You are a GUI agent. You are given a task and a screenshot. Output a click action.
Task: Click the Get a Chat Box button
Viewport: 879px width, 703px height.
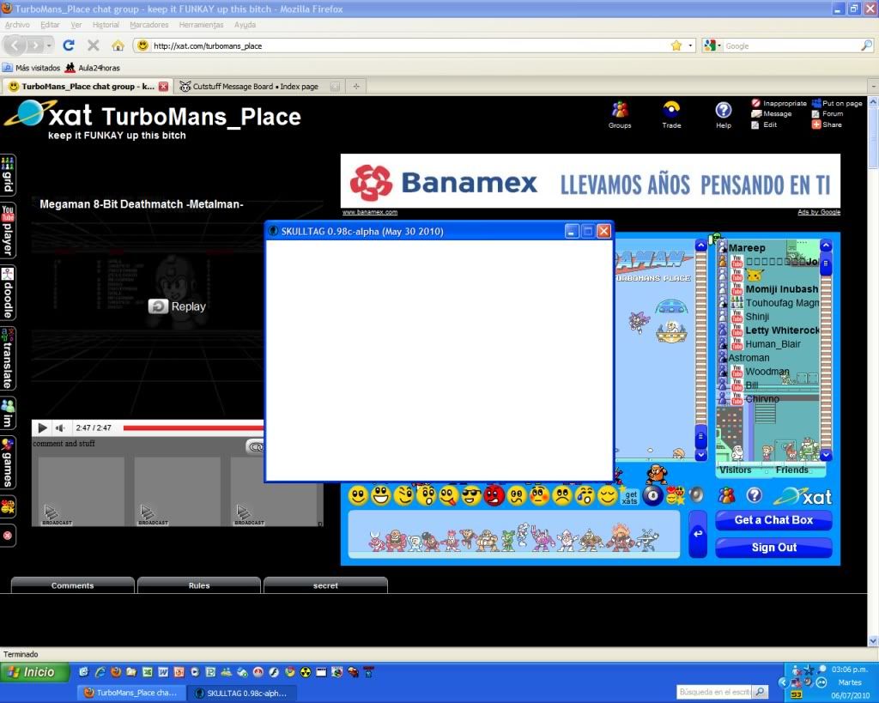click(773, 520)
